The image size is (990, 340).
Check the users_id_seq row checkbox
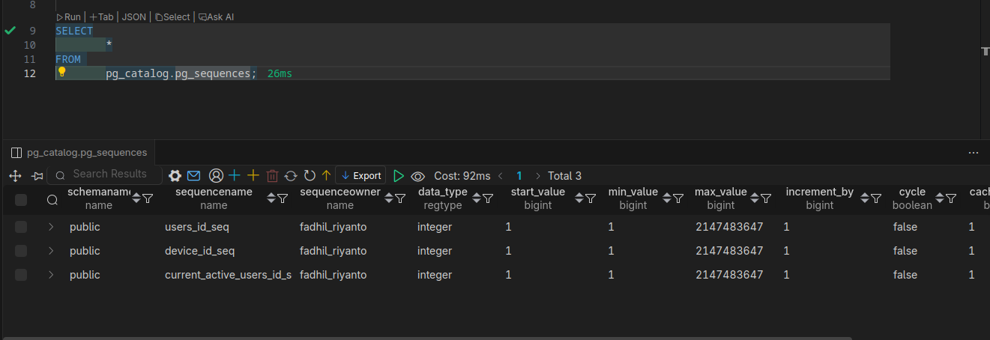(x=21, y=227)
